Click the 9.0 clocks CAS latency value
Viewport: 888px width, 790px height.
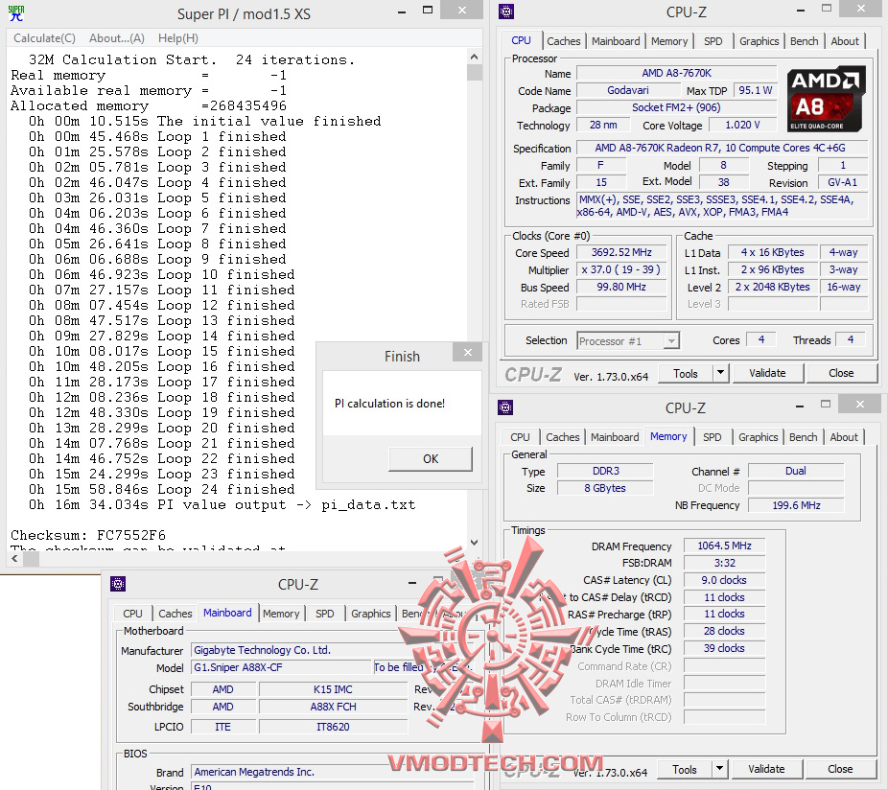[724, 580]
